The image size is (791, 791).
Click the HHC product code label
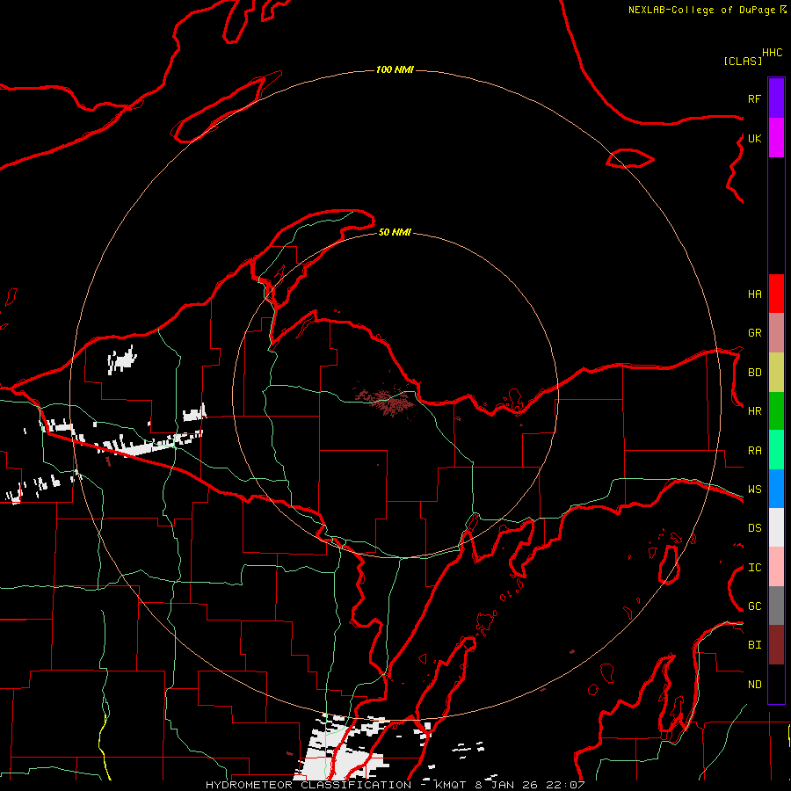[x=772, y=53]
